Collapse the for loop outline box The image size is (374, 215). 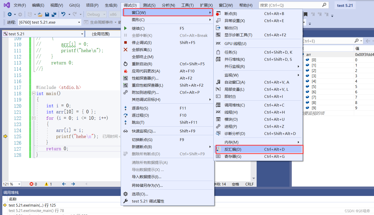tap(34, 118)
